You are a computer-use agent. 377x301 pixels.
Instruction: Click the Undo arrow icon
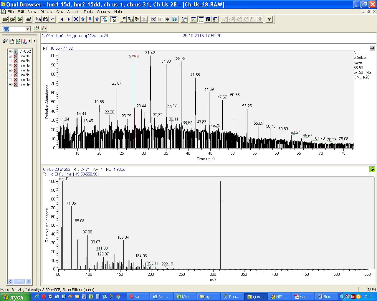pyautogui.click(x=52, y=19)
